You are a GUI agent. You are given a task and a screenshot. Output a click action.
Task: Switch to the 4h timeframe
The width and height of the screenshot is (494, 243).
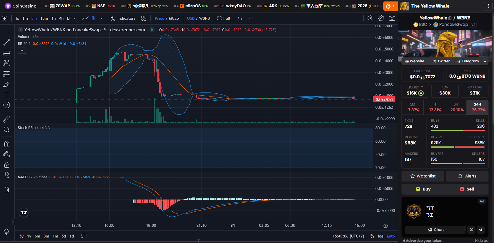click(61, 18)
